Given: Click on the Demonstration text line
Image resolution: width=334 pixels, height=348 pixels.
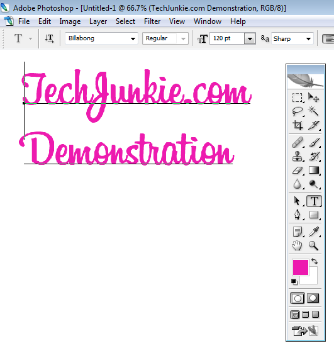Looking at the screenshot, I should [x=126, y=149].
